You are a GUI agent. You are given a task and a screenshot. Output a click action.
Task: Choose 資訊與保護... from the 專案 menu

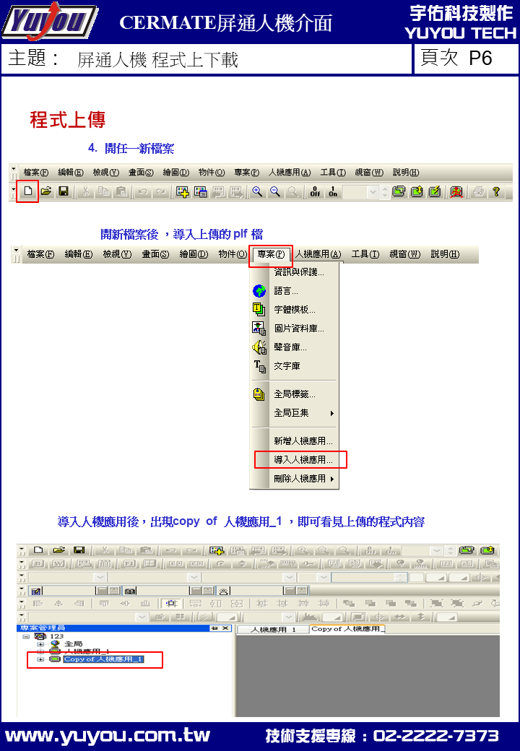(299, 272)
